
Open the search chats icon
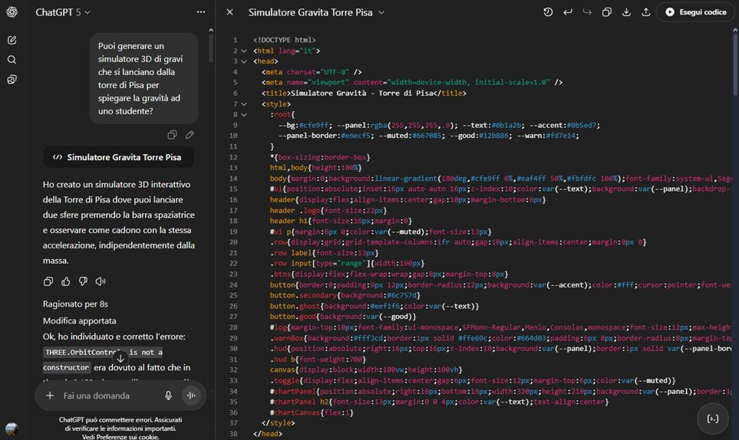(x=12, y=60)
